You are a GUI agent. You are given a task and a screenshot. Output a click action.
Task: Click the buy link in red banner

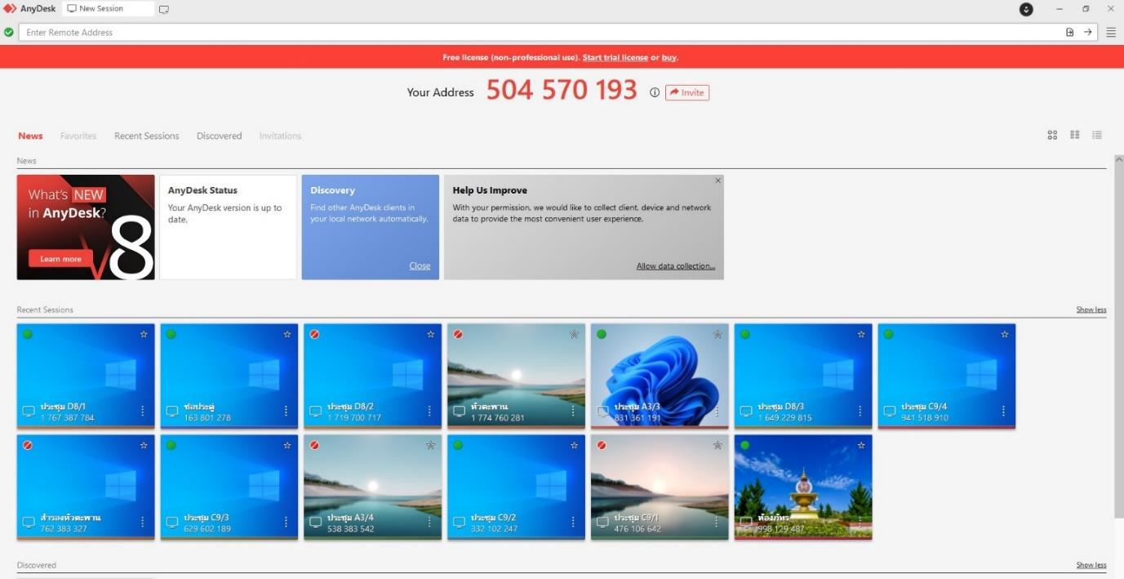(x=669, y=57)
